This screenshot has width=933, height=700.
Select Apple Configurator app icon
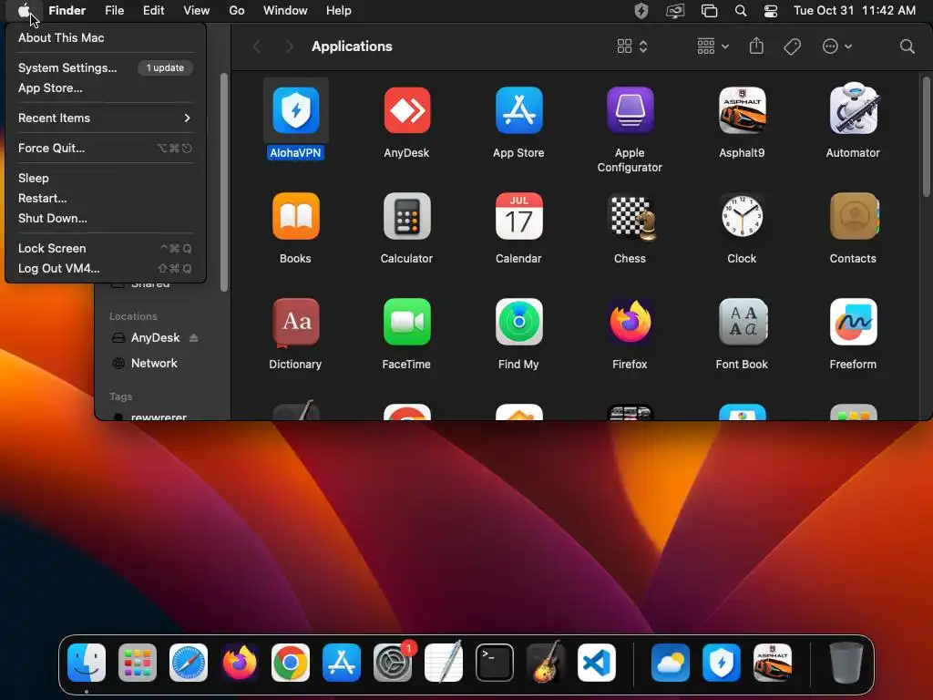(631, 110)
